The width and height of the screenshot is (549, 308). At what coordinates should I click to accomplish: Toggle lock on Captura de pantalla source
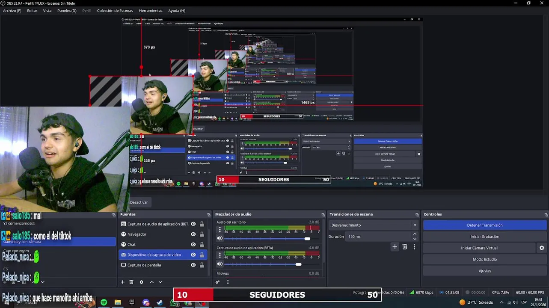point(202,265)
